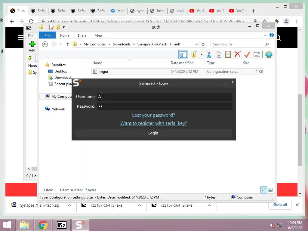This screenshot has height=231, width=308.
Task: Open the Share ribbon tab
Action: (82, 35)
